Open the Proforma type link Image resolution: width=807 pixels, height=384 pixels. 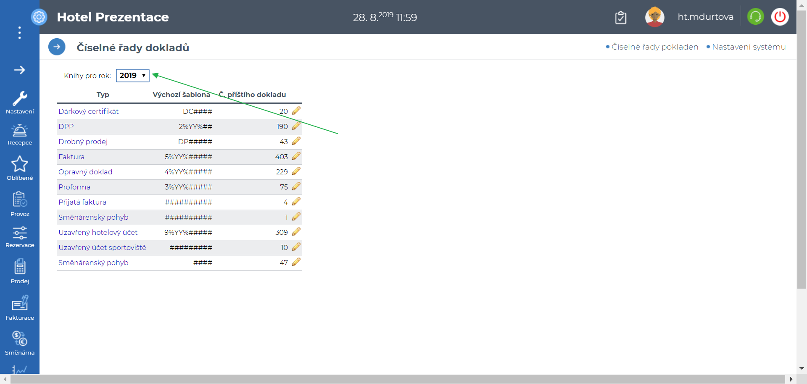74,187
